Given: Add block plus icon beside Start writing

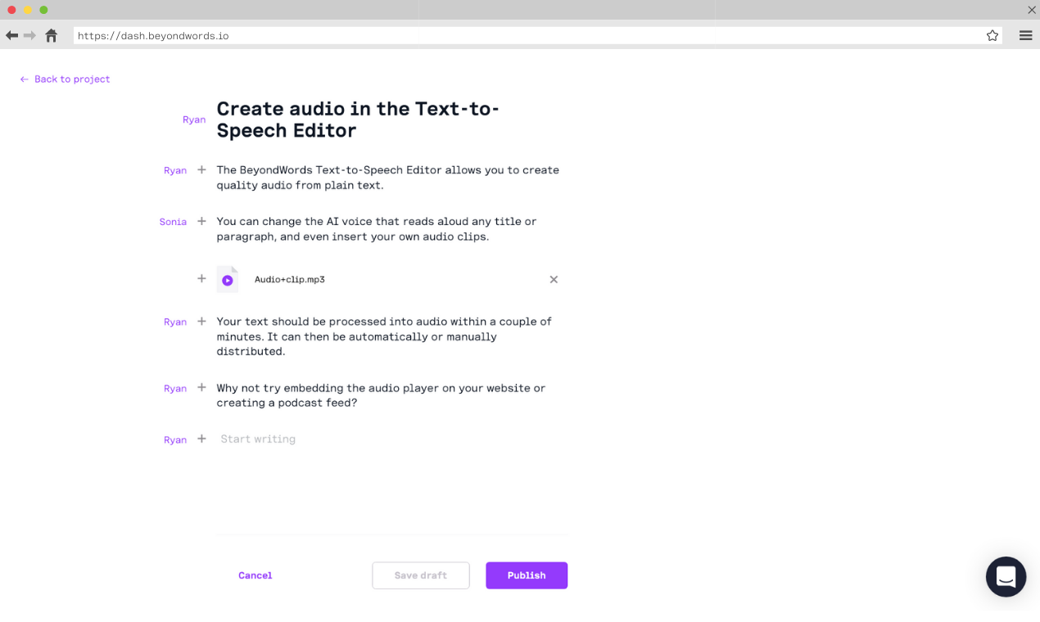Looking at the screenshot, I should [201, 439].
